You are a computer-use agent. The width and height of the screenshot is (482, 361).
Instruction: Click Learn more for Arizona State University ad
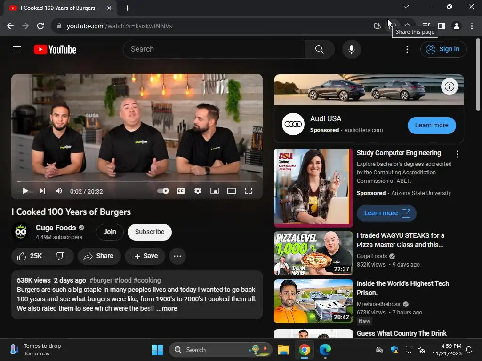386,213
